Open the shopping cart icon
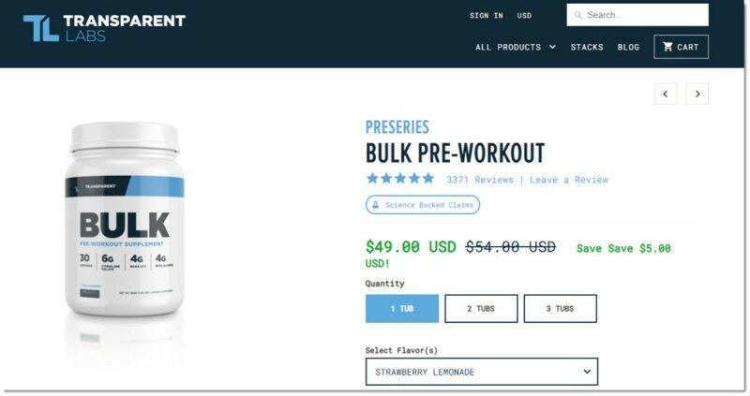The width and height of the screenshot is (750, 396). click(x=667, y=47)
